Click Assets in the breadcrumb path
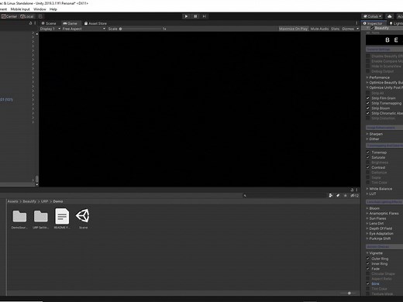Screen dimensions: 403x302 pyautogui.click(x=12, y=201)
